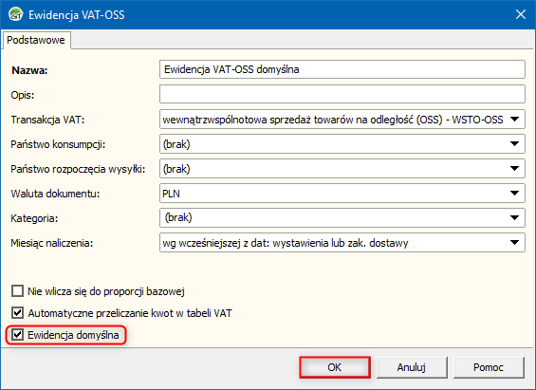Expand the Państwo rozpoczęcia wysyłki list

click(x=514, y=169)
